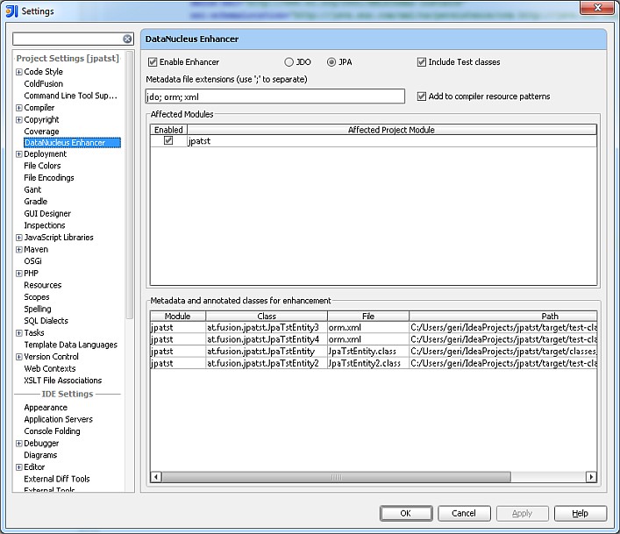Select Coverage in settings tree
Viewport: 620px width, 534px height.
[x=41, y=132]
